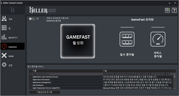This screenshot has height=96, width=179.
Task: Click the Application Layer Gateway description cell
Action: (138, 77)
